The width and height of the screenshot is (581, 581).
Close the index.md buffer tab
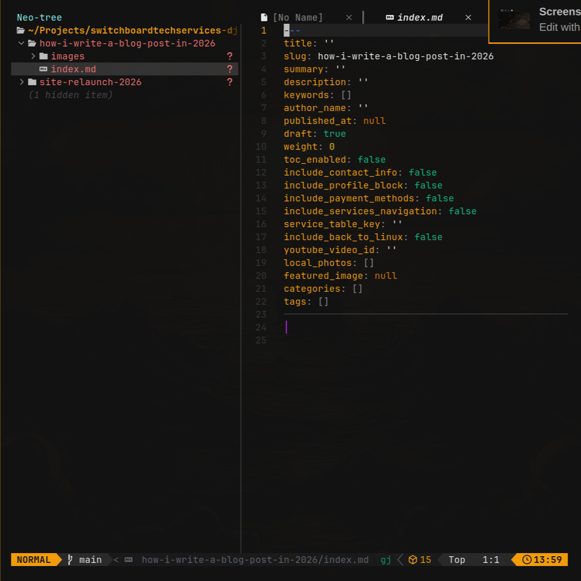click(468, 18)
